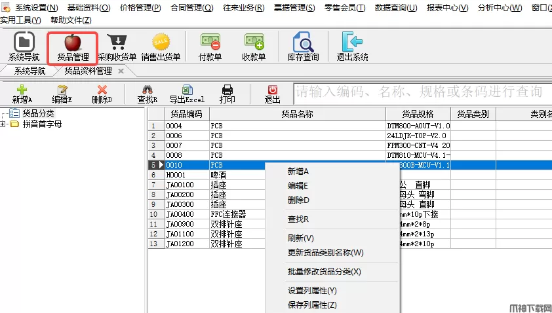
Task: Open 销售出货单 sale icon
Action: (161, 42)
